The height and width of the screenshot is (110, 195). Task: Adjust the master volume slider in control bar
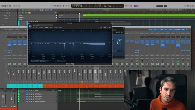point(162,6)
